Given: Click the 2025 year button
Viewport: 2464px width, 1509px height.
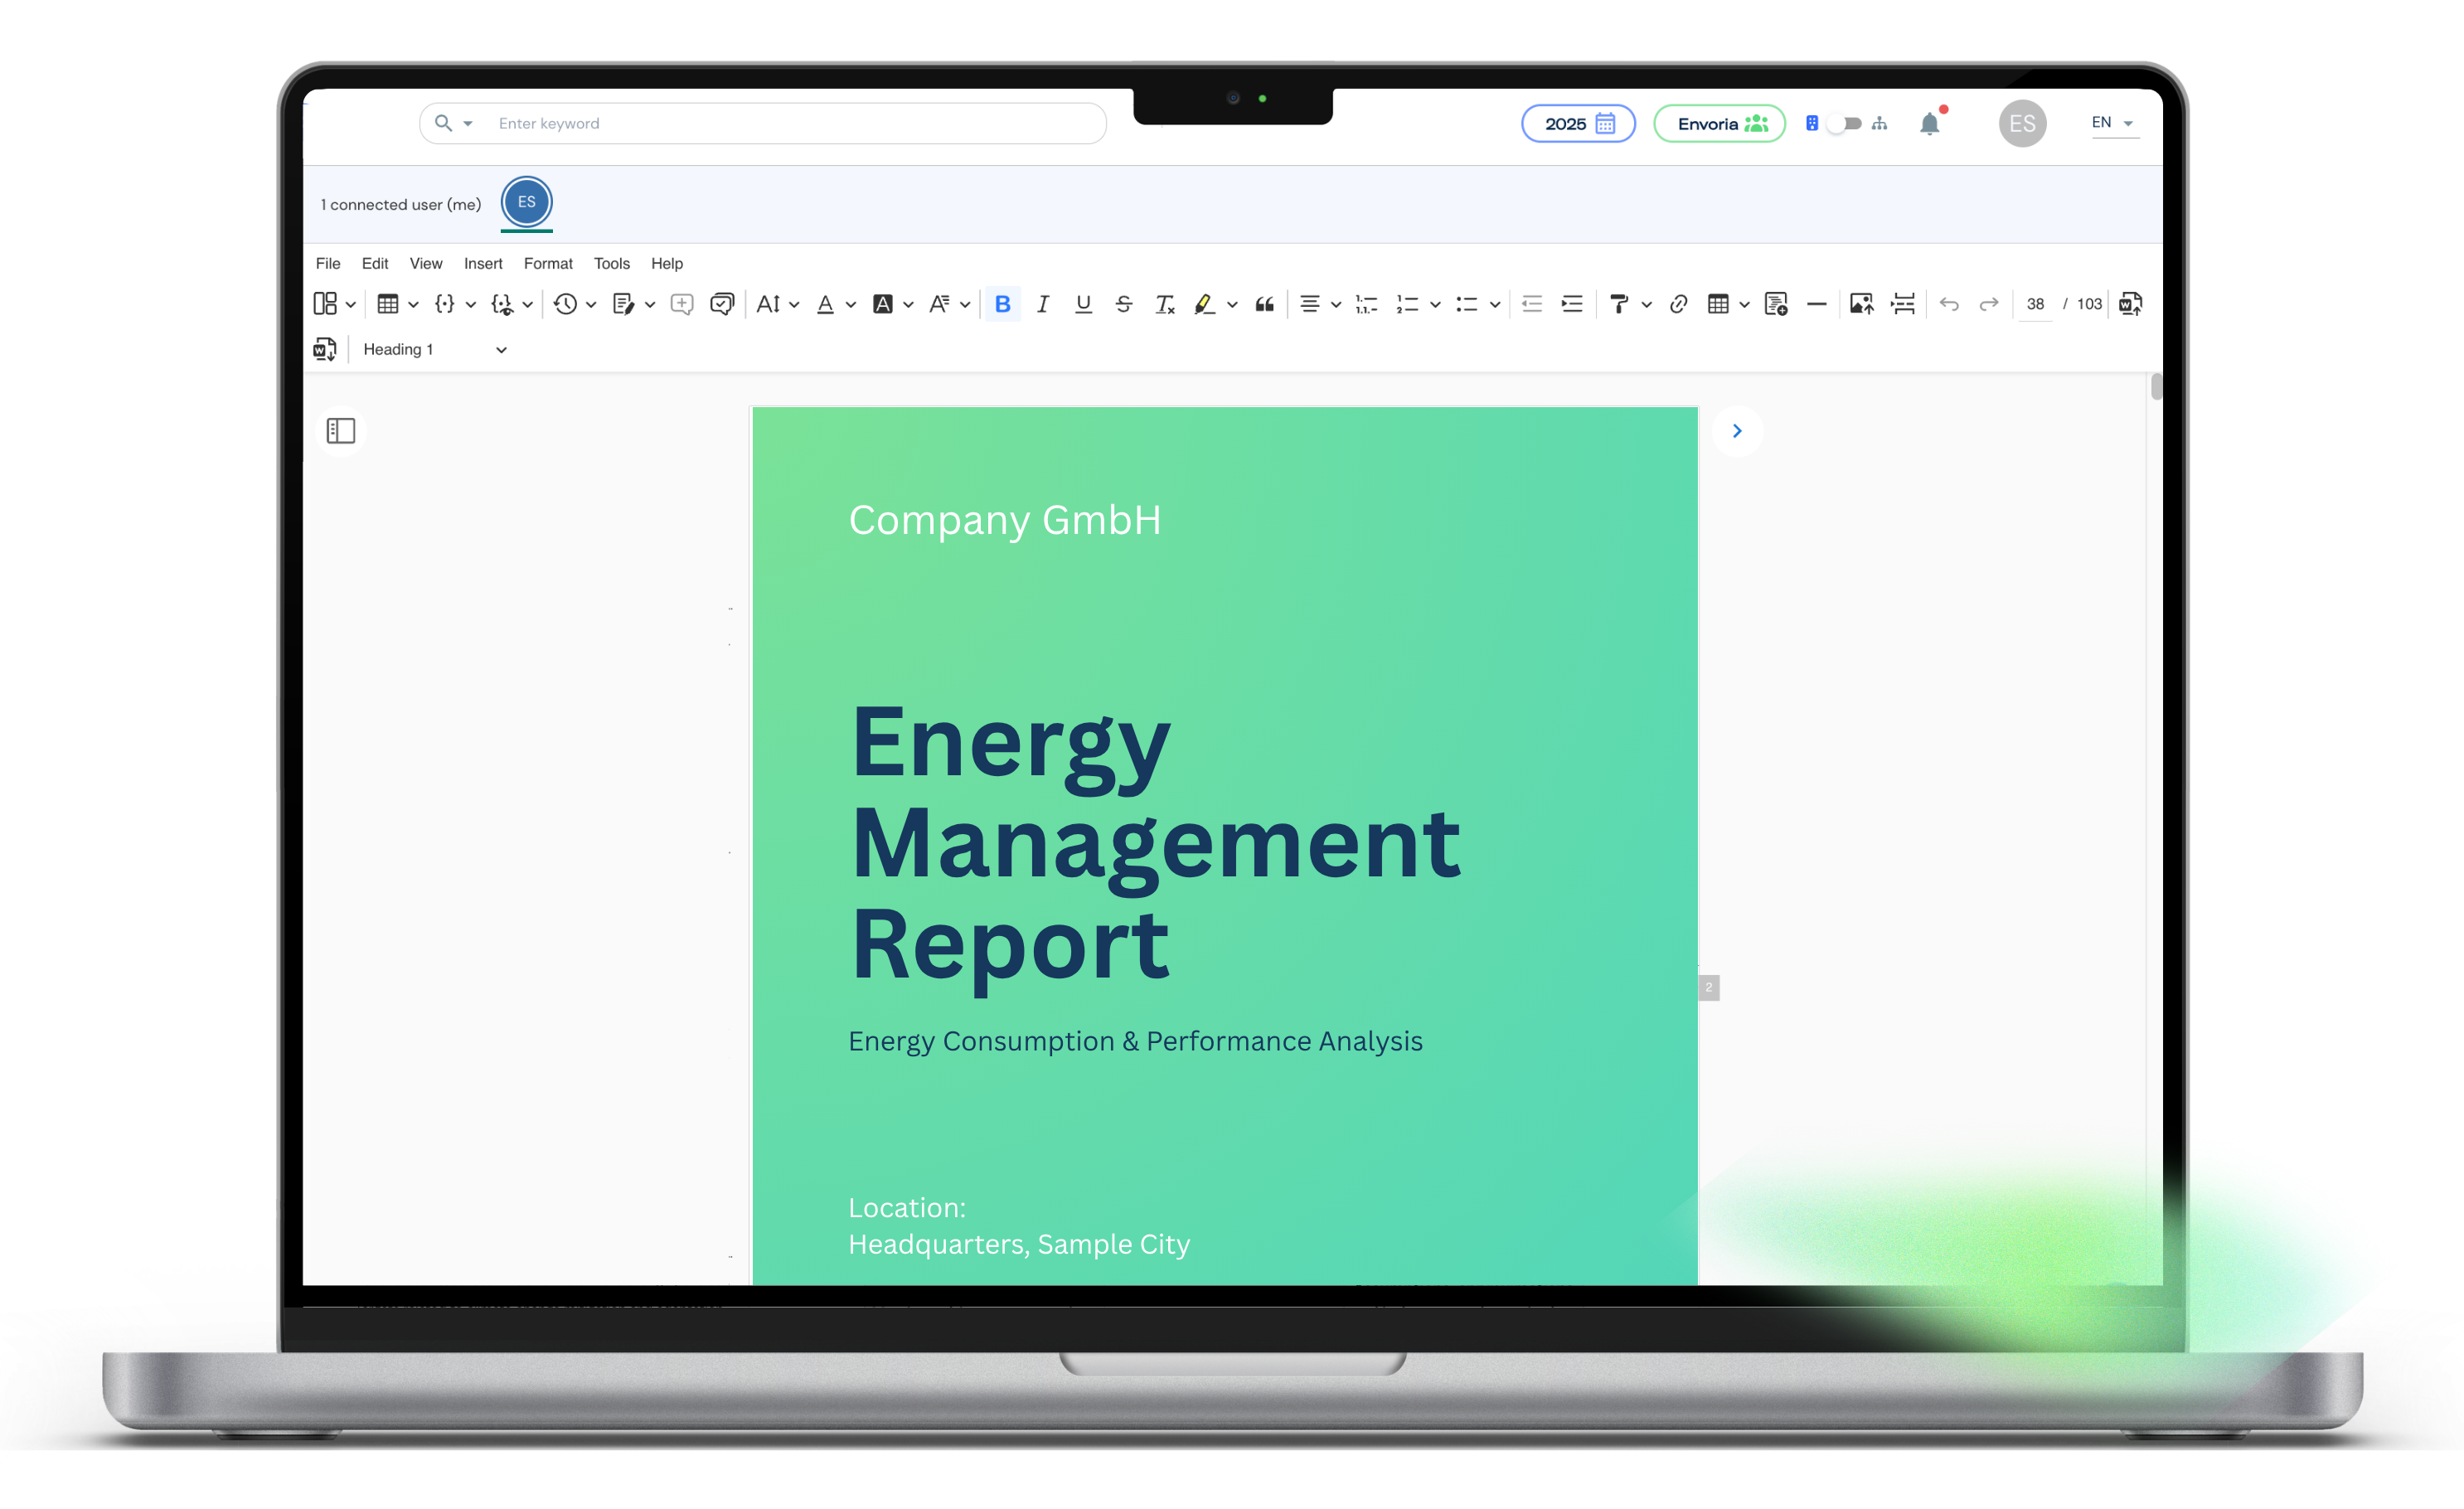Looking at the screenshot, I should [1578, 123].
